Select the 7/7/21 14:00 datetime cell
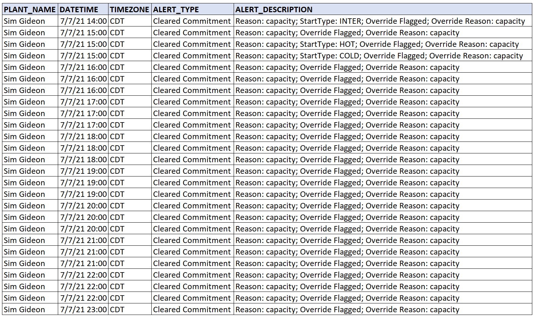Viewport: 535px width, 318px height. (x=83, y=21)
